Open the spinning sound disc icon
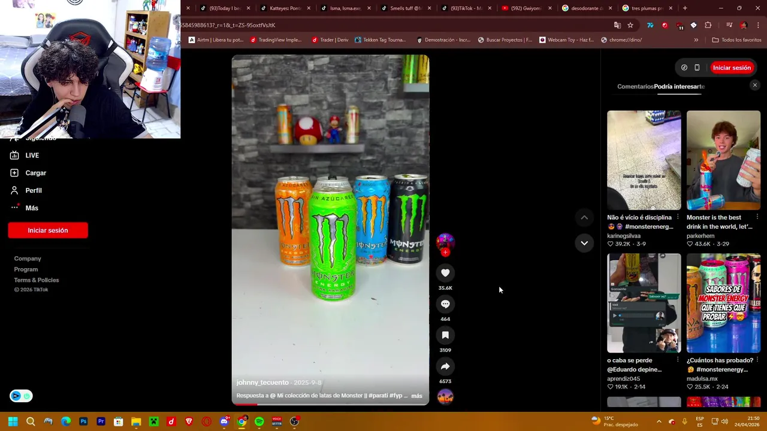 tap(445, 397)
